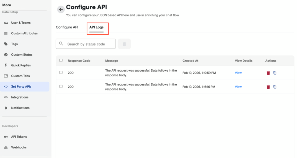Click the 3rd Party APIs code icon

(6, 87)
